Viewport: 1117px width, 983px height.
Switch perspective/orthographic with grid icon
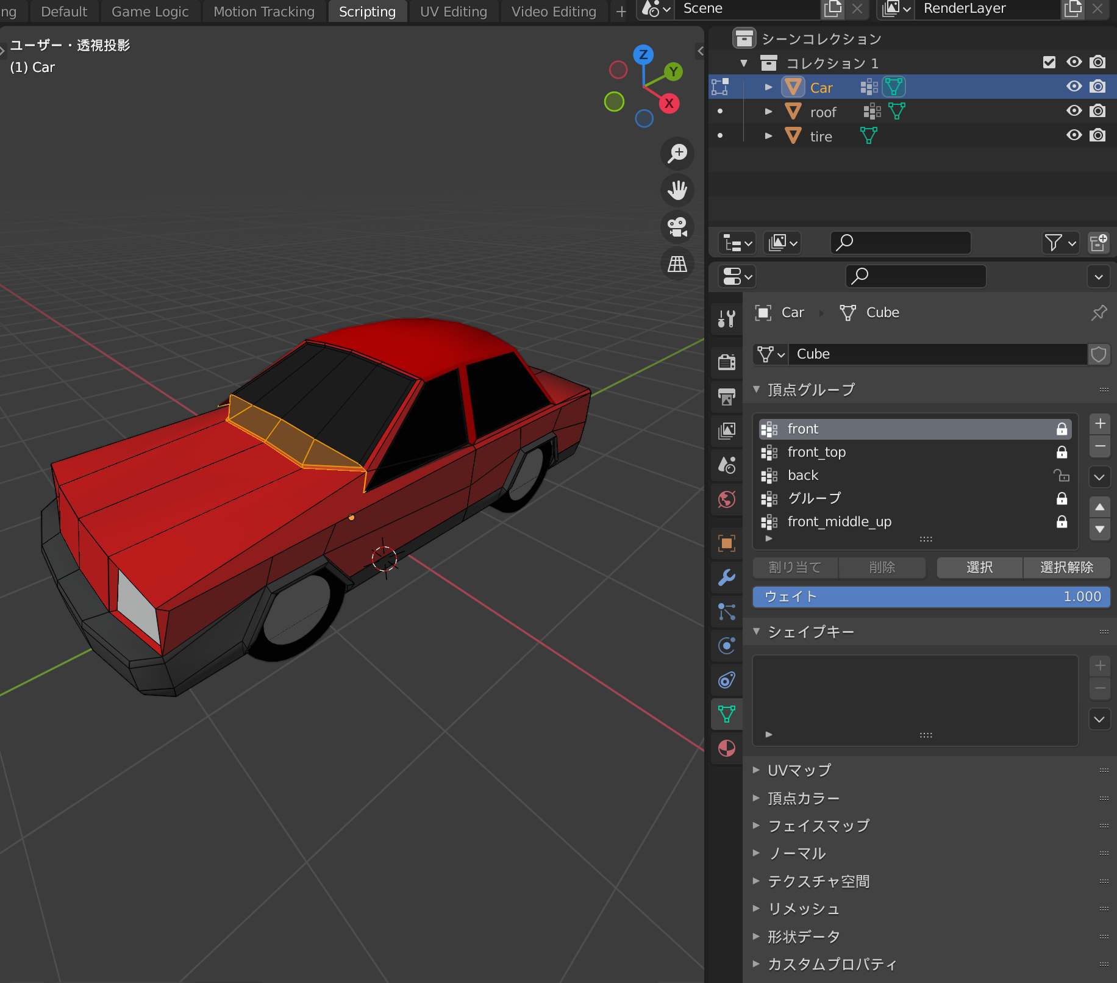[x=677, y=264]
